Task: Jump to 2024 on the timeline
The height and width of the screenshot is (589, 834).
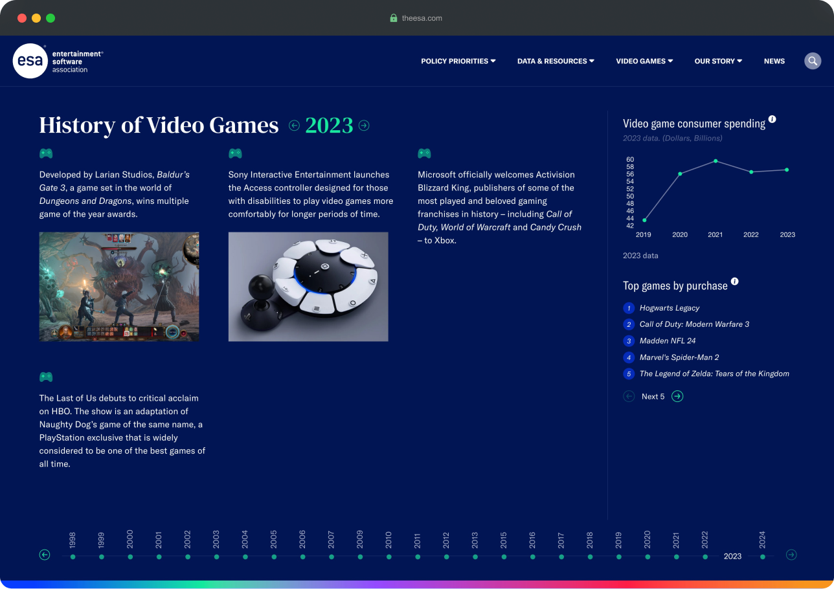Action: 763,546
